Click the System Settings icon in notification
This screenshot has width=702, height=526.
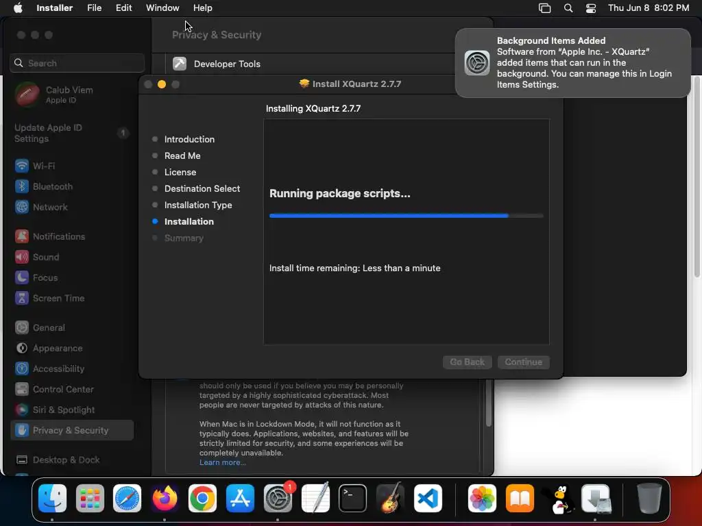(477, 62)
